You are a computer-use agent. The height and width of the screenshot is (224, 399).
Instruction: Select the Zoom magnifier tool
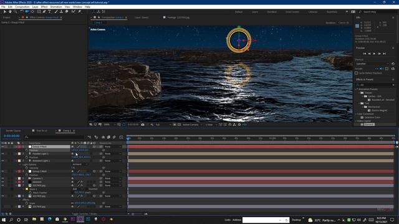pyautogui.click(x=15, y=12)
